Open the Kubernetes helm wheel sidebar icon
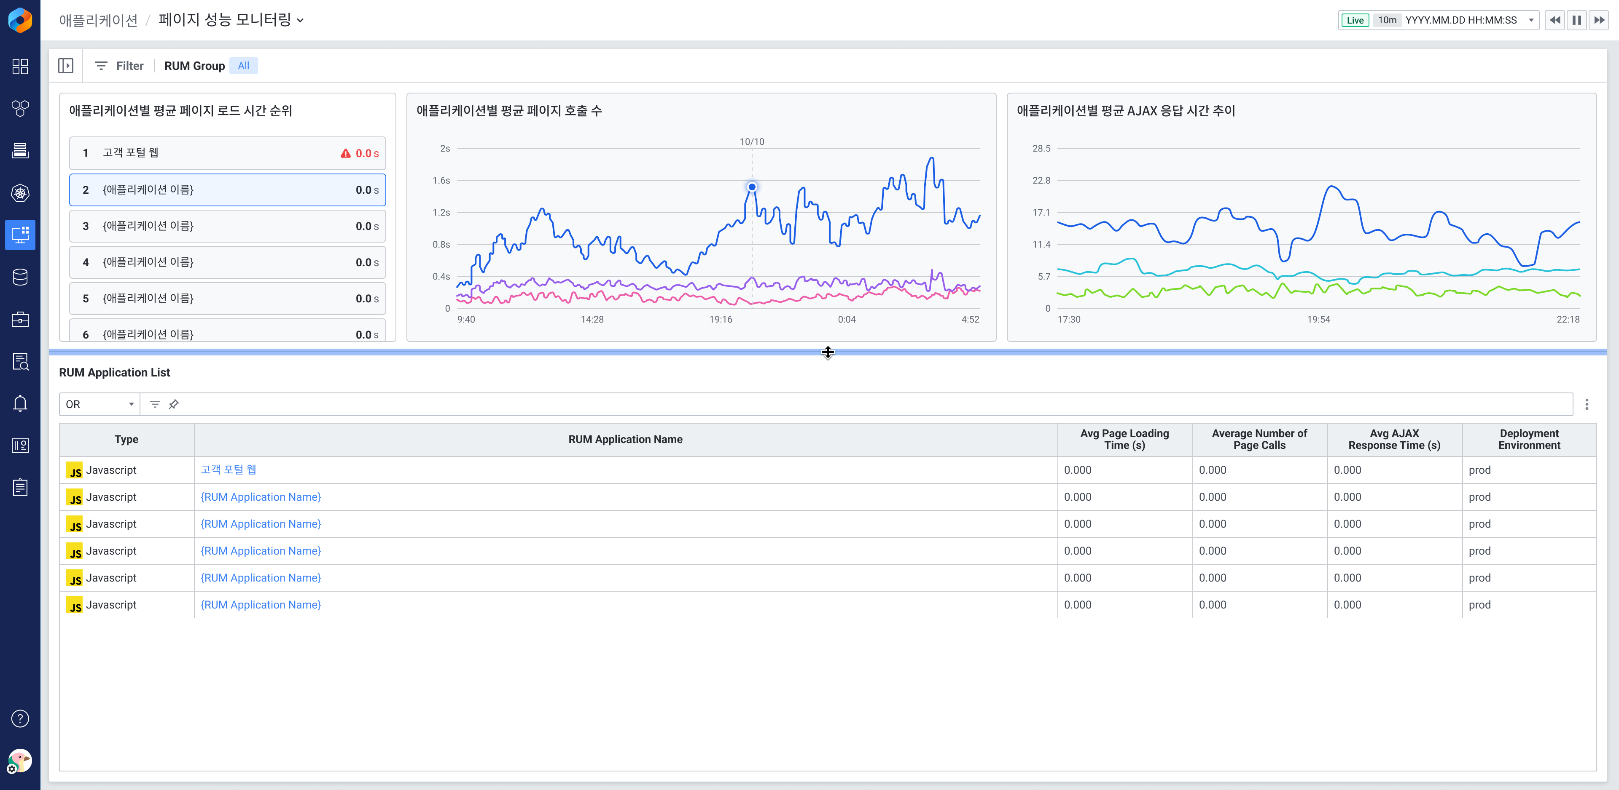The image size is (1619, 790). [20, 193]
